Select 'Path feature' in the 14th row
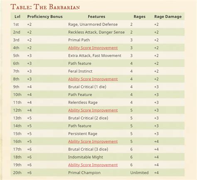Screen dimensions: 197x180 point(80,126)
